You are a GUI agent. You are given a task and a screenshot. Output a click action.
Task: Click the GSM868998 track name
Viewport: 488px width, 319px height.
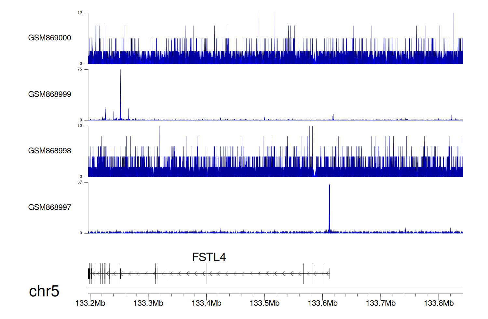[49, 151]
